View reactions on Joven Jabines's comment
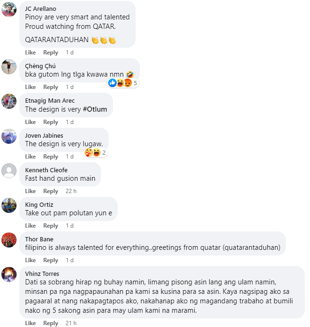The height and width of the screenshot is (327, 310). click(x=95, y=152)
